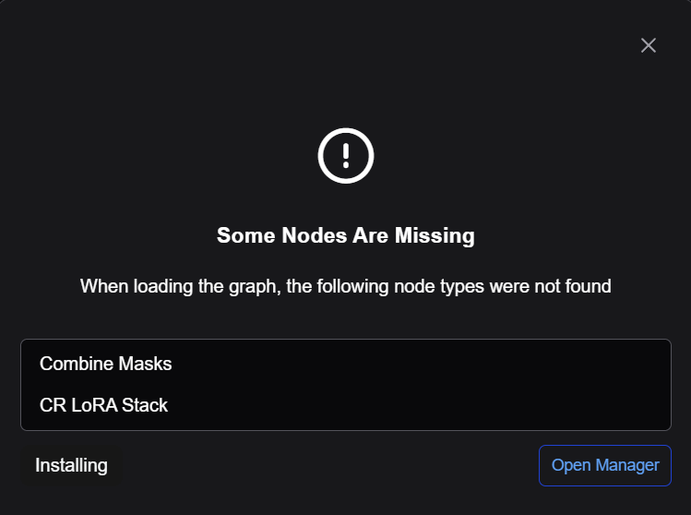The height and width of the screenshot is (515, 691).
Task: Click the exclamation warning icon
Action: tap(346, 156)
